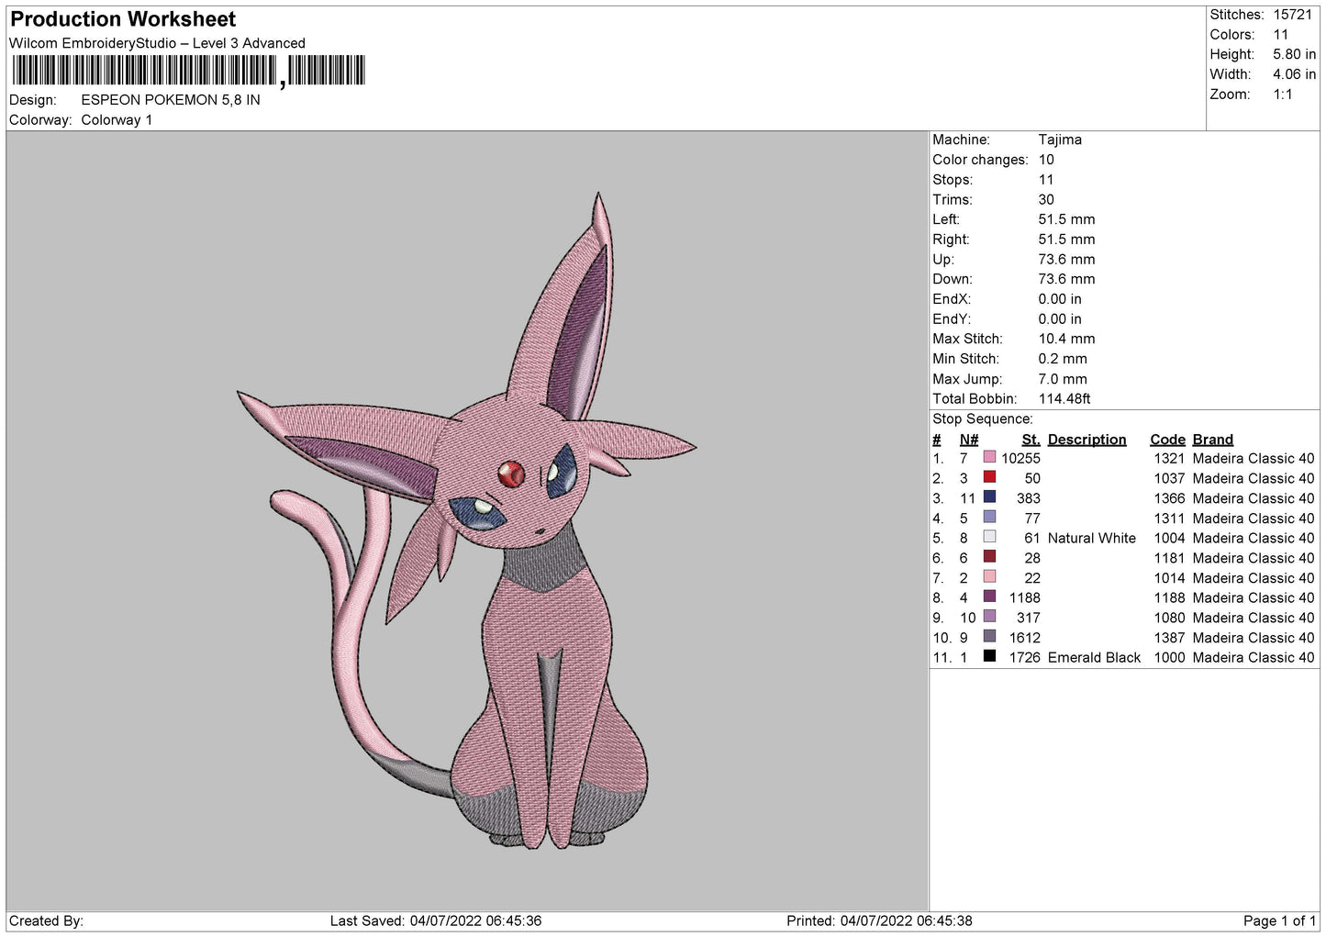
Task: Click the Espeon embroidery design preview
Action: 466,519
